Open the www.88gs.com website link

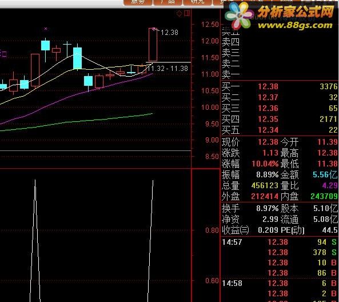click(295, 25)
